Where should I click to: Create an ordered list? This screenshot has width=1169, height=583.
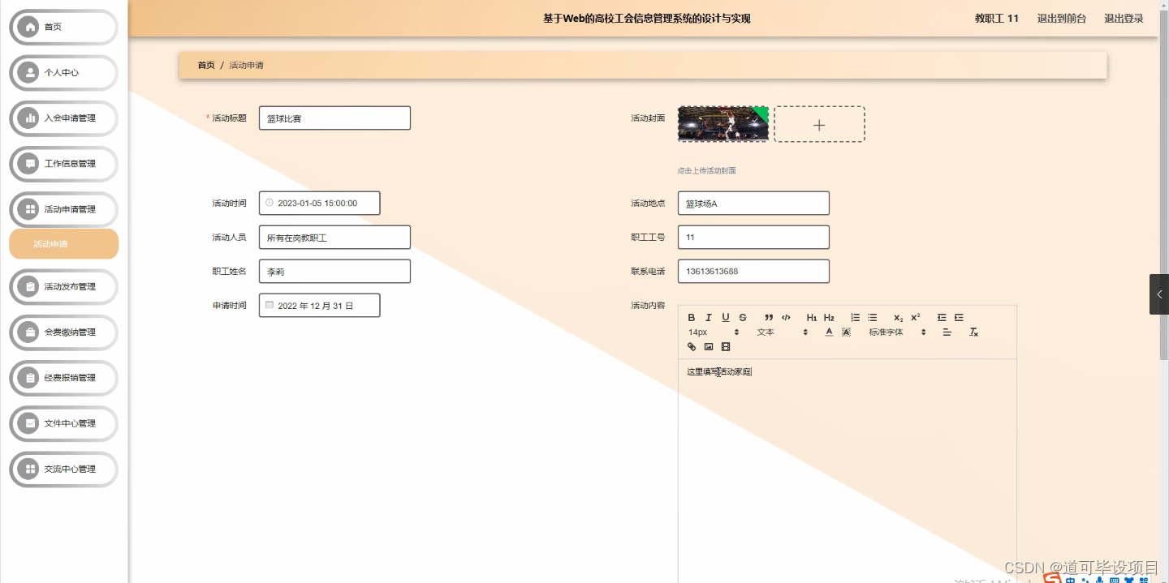coord(855,317)
